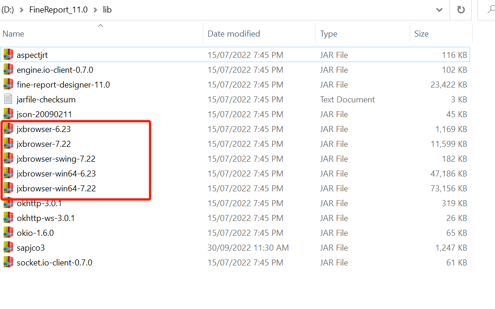Click the lib folder breadcrumb segment

(107, 10)
